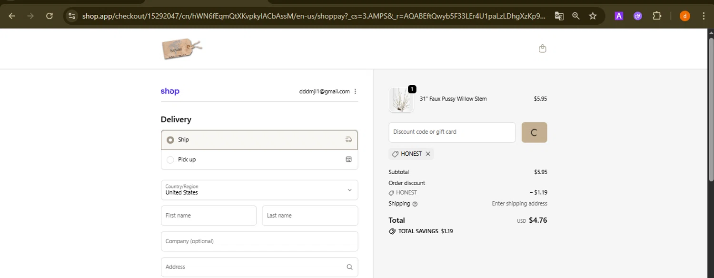Image resolution: width=714 pixels, height=278 pixels.
Task: Open account options next to email address
Action: tap(355, 91)
